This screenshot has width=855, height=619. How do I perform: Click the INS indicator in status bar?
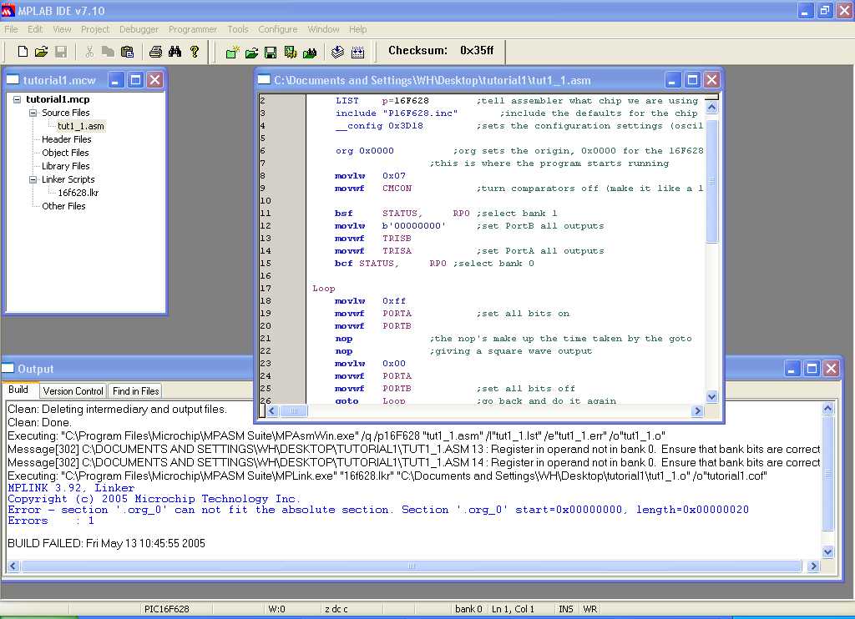566,609
